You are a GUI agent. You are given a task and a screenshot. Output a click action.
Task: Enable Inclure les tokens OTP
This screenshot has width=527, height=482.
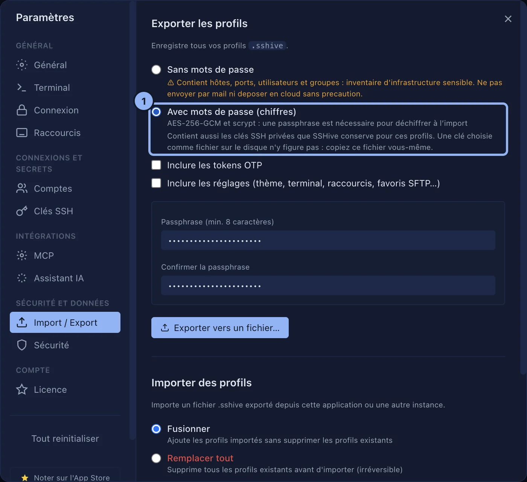(156, 165)
